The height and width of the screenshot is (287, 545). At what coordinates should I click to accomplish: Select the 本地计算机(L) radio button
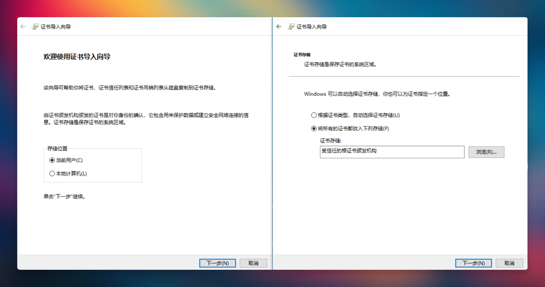52,174
